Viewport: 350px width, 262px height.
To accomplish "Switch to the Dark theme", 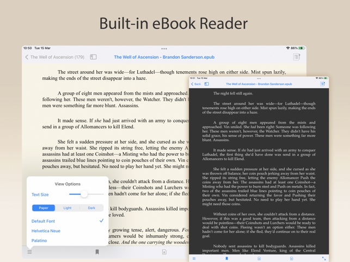I will tap(91, 208).
